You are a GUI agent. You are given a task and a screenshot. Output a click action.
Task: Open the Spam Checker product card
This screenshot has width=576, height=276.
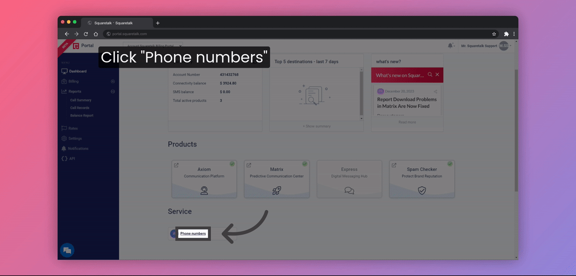pos(422,179)
